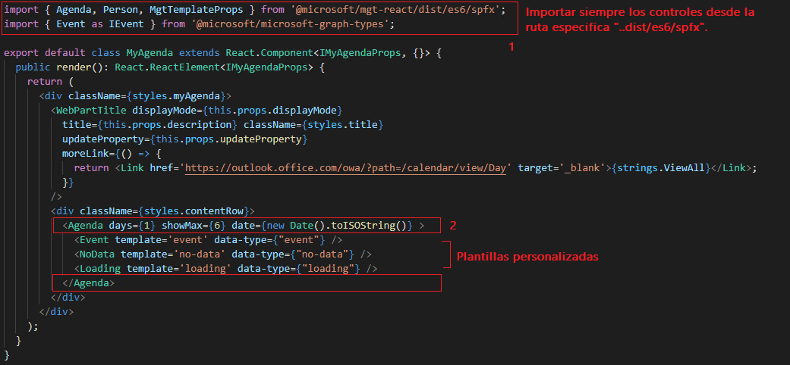Image resolution: width=790 pixels, height=365 pixels.
Task: Click the red annotation number 1
Action: coord(511,46)
